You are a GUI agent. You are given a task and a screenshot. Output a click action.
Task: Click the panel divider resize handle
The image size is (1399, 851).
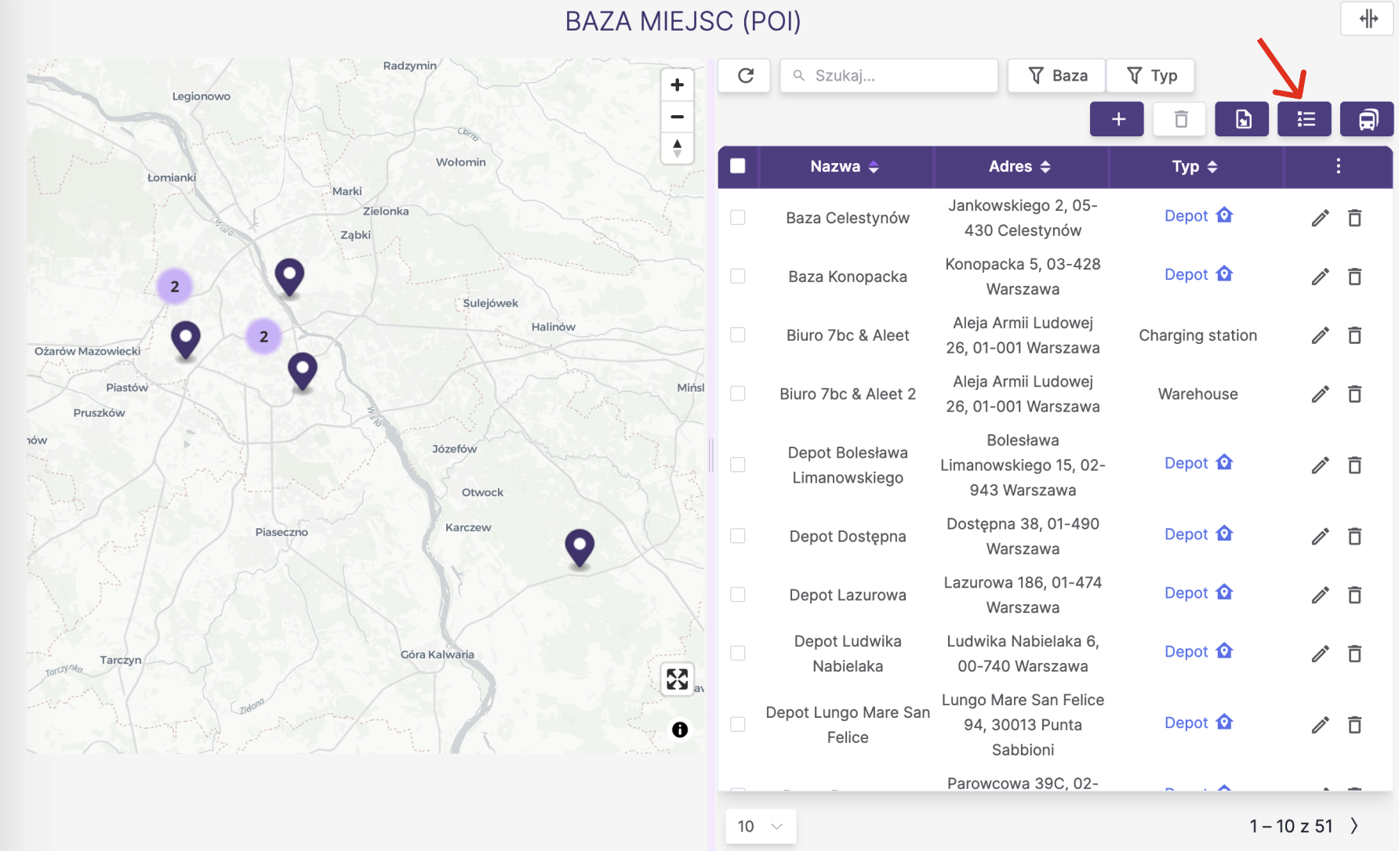(x=710, y=454)
